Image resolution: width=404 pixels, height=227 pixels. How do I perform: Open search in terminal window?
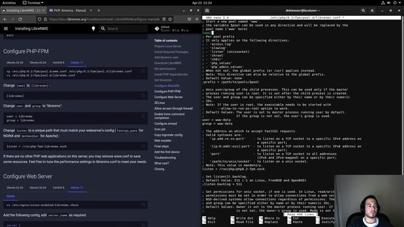click(x=364, y=11)
